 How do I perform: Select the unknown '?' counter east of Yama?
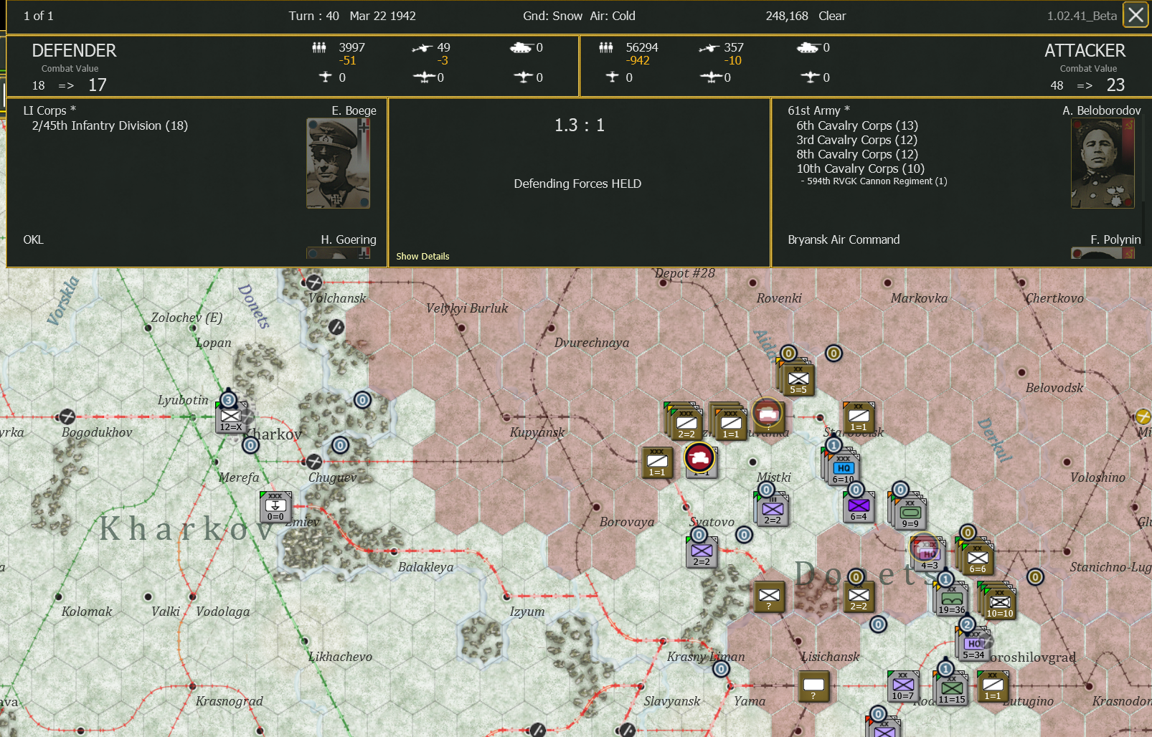click(813, 686)
